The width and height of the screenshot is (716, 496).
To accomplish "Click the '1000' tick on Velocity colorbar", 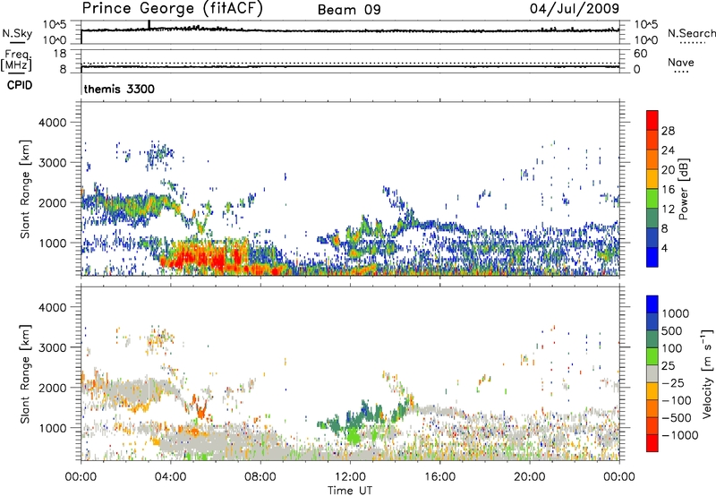I will tap(676, 313).
